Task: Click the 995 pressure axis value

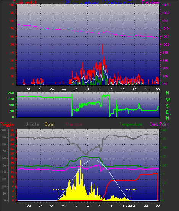Action: pyautogui.click(x=165, y=52)
